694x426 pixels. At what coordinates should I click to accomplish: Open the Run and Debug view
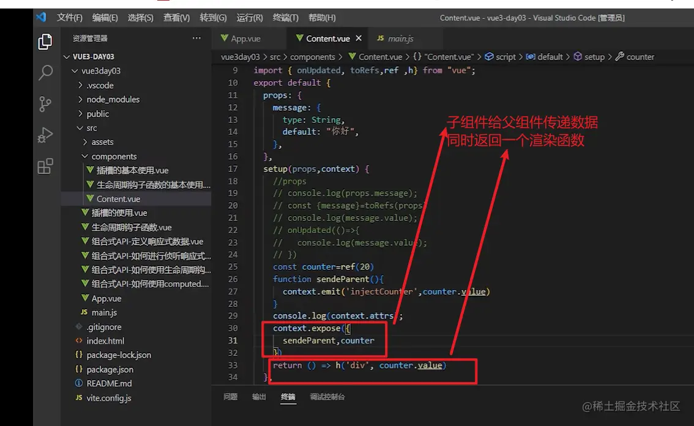[45, 135]
